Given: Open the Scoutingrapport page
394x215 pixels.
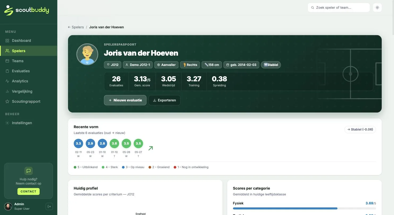Looking at the screenshot, I should point(28,101).
